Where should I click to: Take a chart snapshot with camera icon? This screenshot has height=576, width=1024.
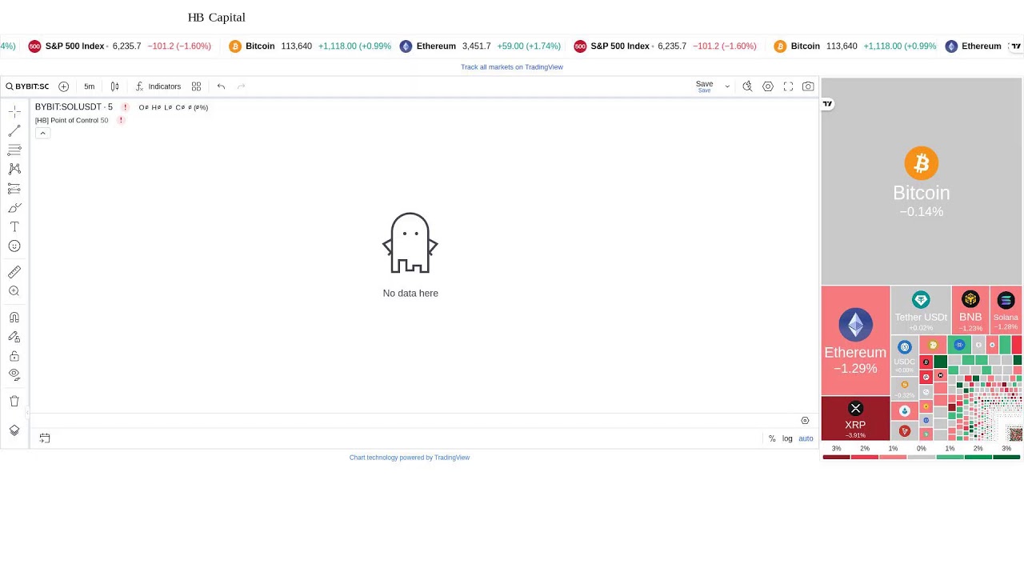808,86
